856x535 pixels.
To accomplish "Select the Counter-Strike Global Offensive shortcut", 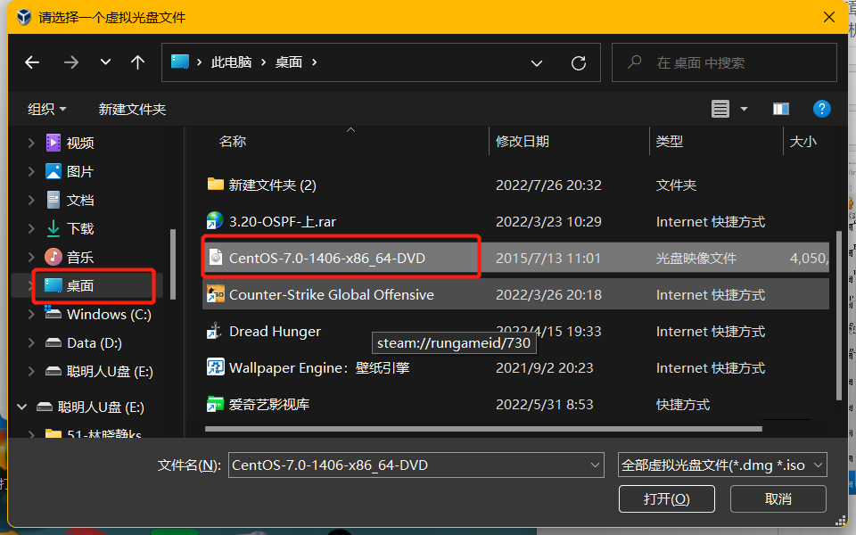I will pos(331,294).
